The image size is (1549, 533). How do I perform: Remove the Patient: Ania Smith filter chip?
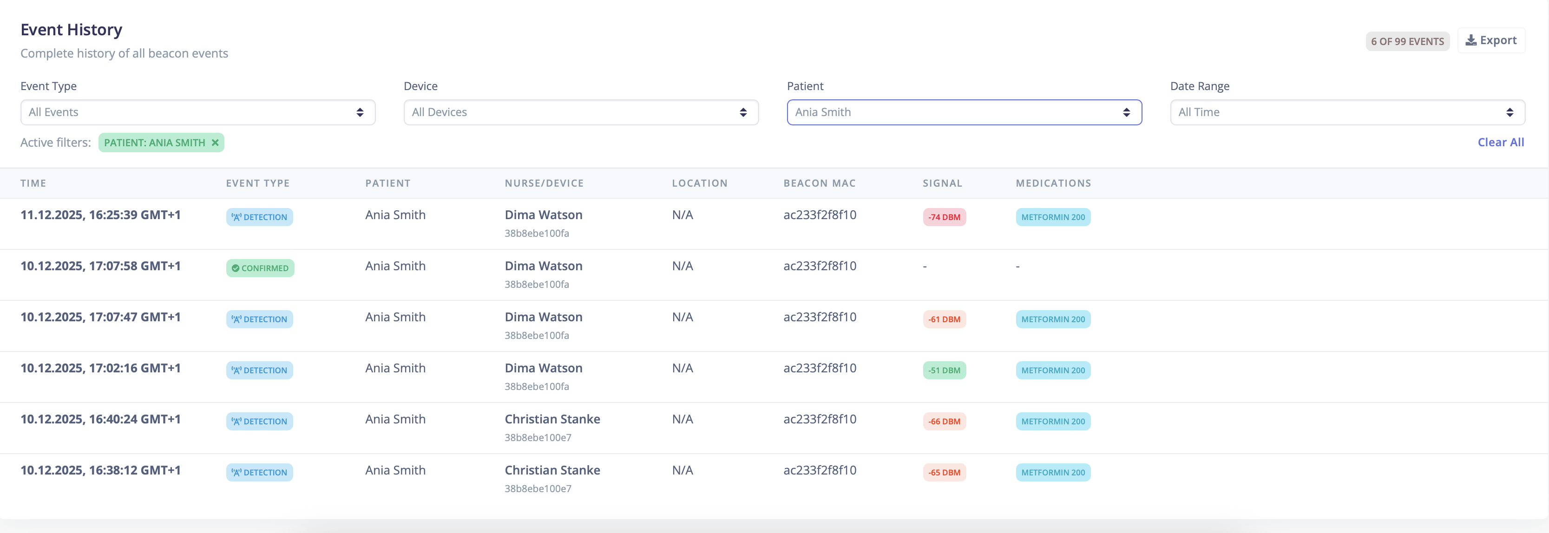[x=215, y=143]
